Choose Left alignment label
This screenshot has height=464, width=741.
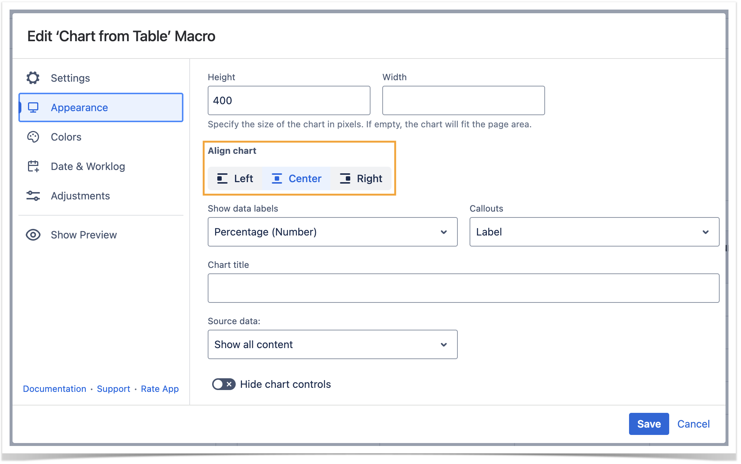coord(243,178)
